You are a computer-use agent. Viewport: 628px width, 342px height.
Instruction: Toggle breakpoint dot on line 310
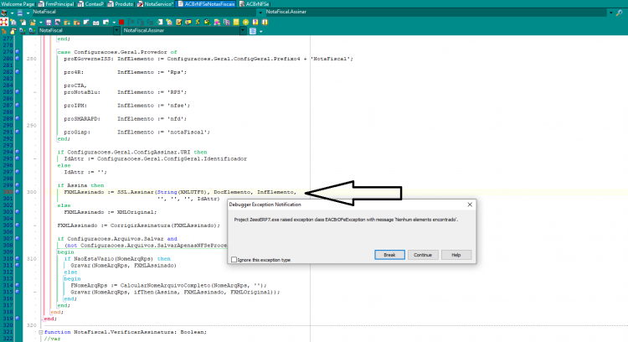pyautogui.click(x=18, y=259)
